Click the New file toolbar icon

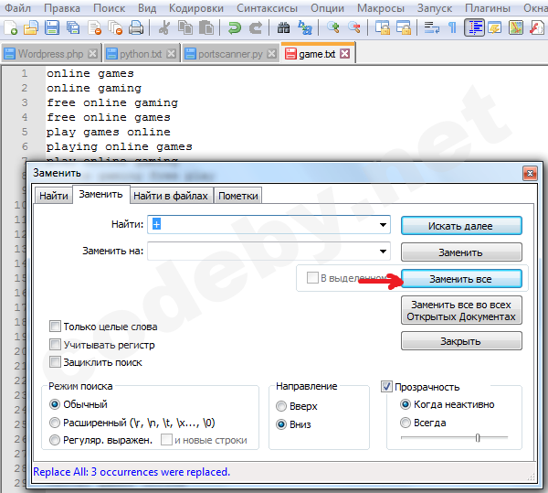pyautogui.click(x=11, y=27)
